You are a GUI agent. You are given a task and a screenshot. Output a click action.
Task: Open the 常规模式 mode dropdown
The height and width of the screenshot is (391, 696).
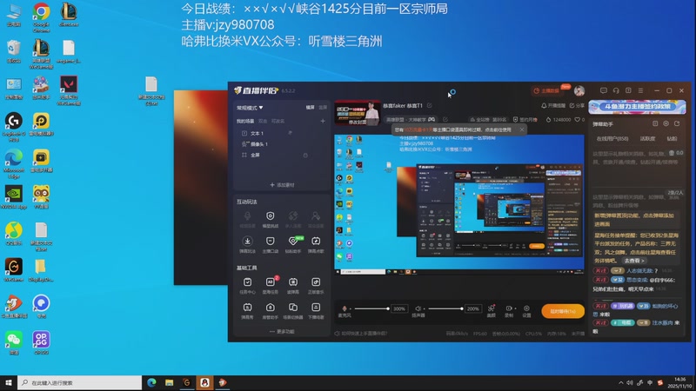(250, 108)
